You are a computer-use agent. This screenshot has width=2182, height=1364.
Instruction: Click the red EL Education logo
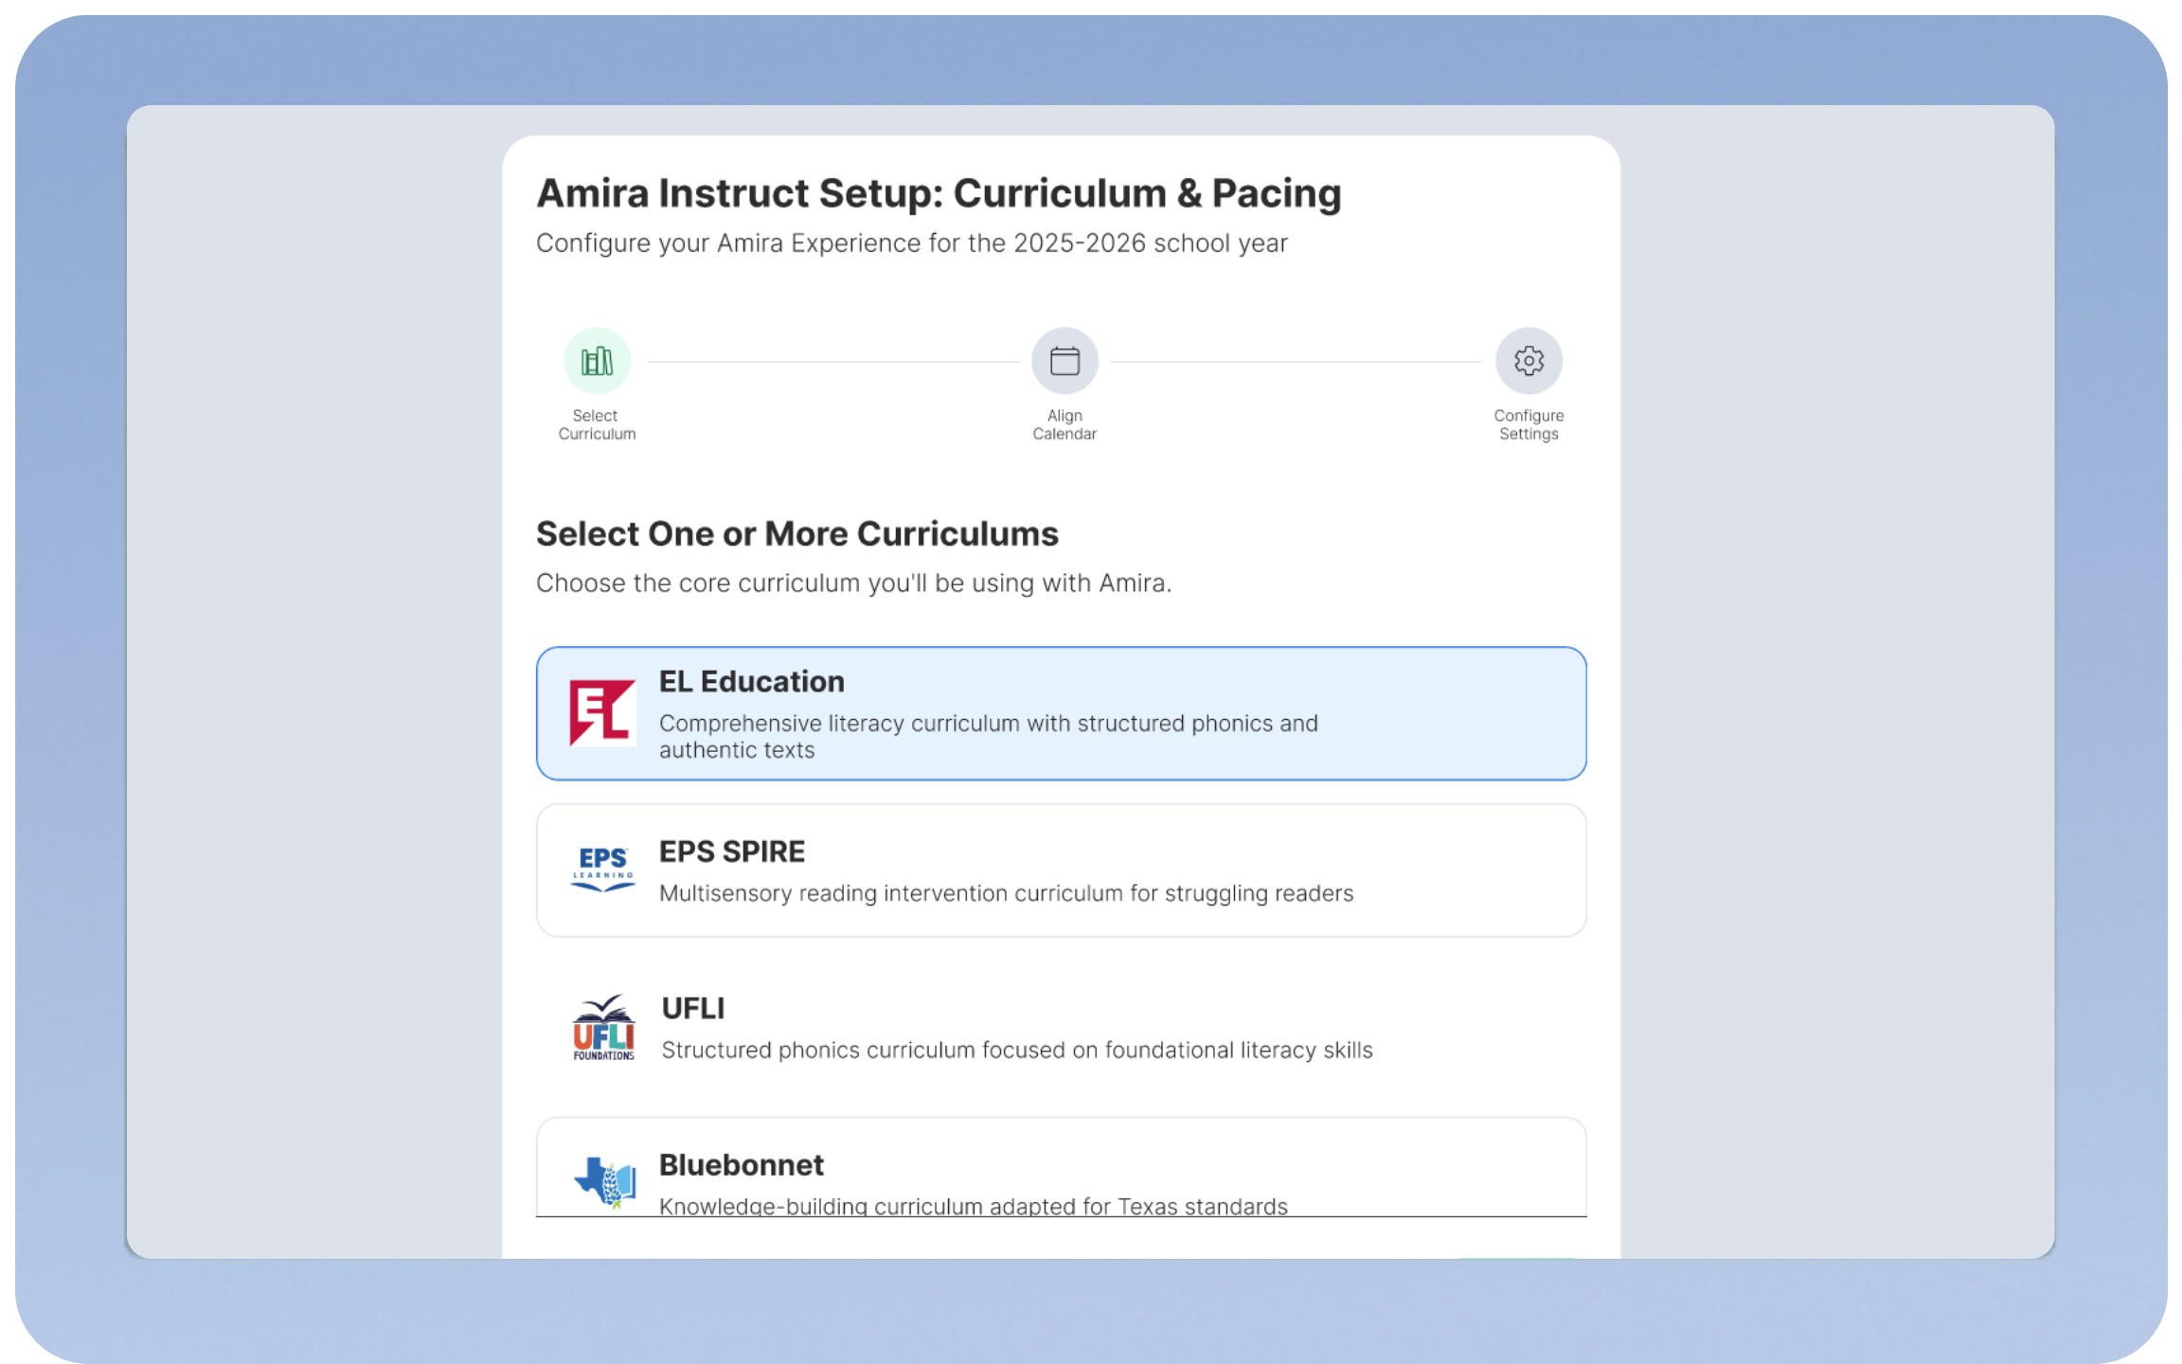[602, 713]
